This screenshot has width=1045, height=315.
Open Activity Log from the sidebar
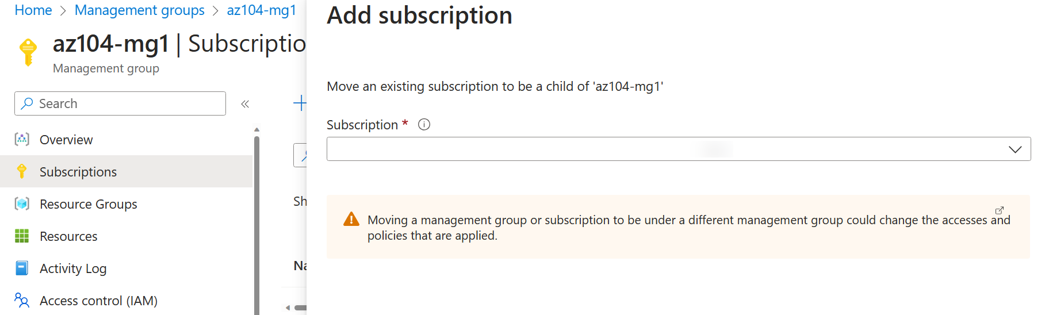[73, 268]
